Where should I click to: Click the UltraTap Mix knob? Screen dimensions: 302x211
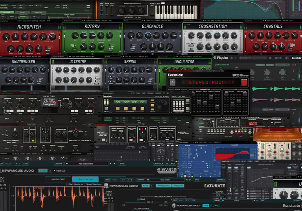(x=58, y=70)
